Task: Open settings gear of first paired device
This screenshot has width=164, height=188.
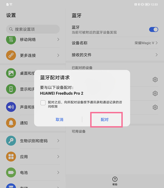Action: click(155, 79)
